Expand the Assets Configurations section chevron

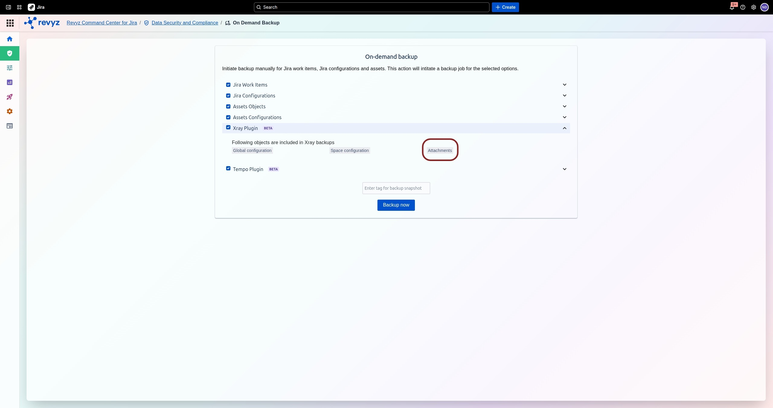pos(564,117)
